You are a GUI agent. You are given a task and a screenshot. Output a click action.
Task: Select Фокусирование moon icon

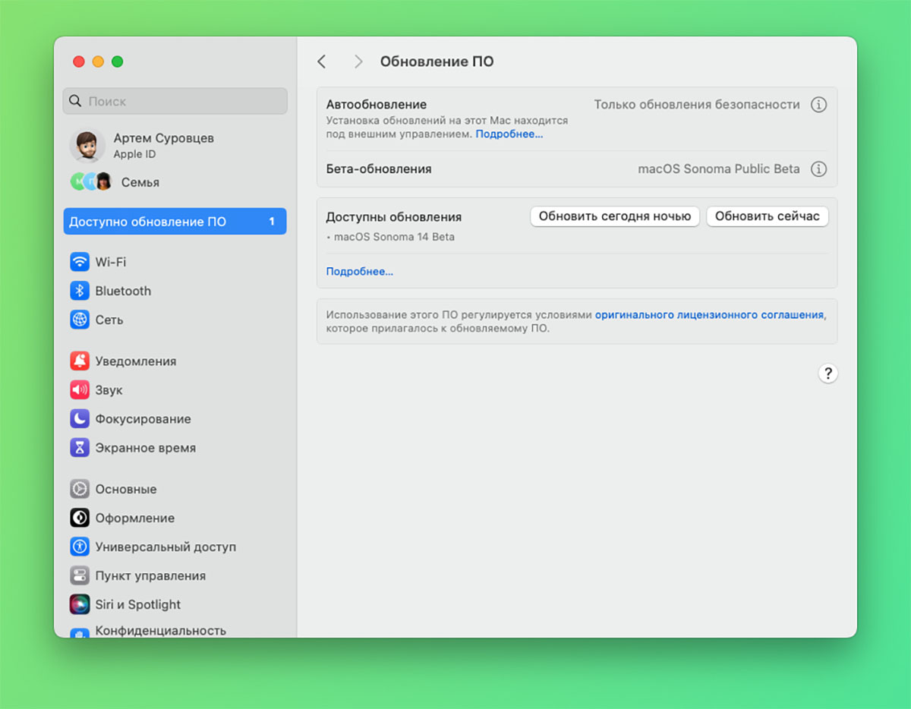click(80, 419)
